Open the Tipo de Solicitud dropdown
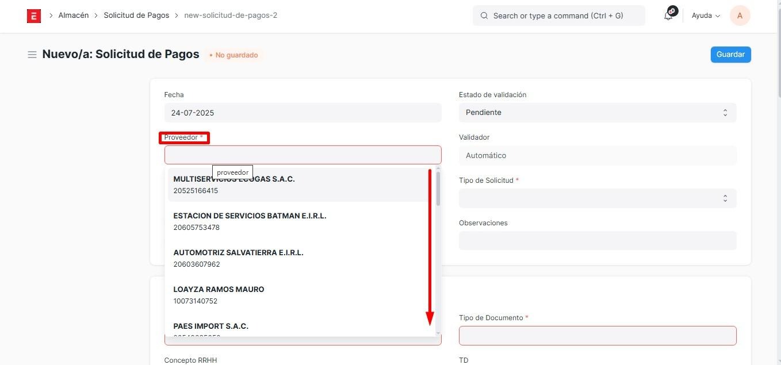Viewport: 781px width, 365px height. tap(597, 198)
